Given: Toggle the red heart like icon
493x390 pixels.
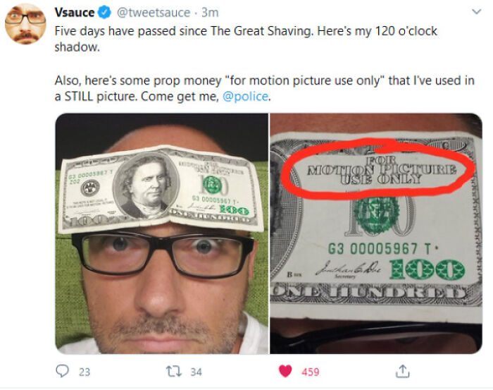Looking at the screenshot, I should pyautogui.click(x=285, y=371).
